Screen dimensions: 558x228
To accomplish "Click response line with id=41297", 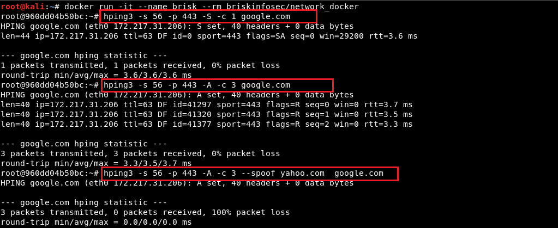I will 206,105.
